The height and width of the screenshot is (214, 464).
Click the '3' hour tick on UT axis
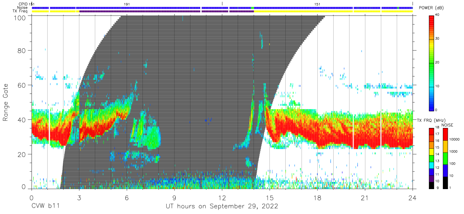79,197
